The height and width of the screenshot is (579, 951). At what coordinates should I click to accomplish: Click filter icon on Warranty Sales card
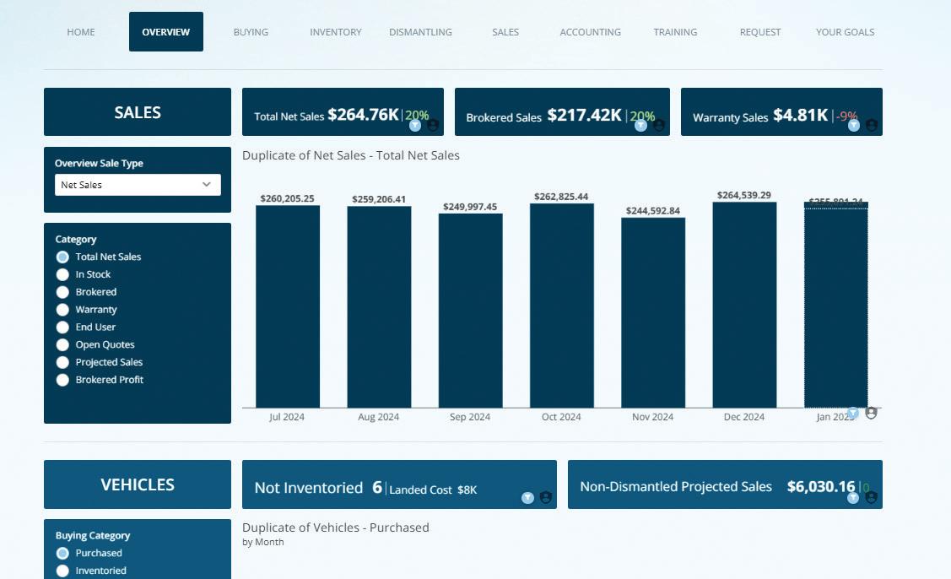(853, 126)
